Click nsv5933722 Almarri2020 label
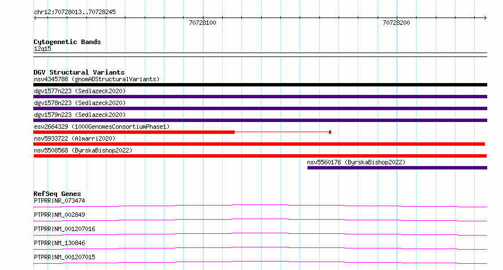 (x=75, y=138)
